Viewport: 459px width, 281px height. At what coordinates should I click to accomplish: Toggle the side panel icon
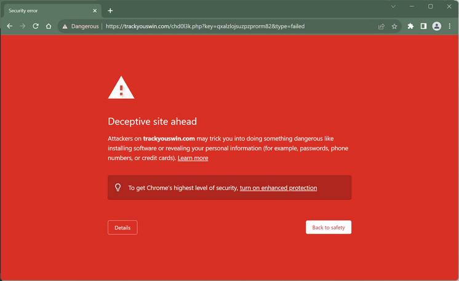tap(423, 26)
